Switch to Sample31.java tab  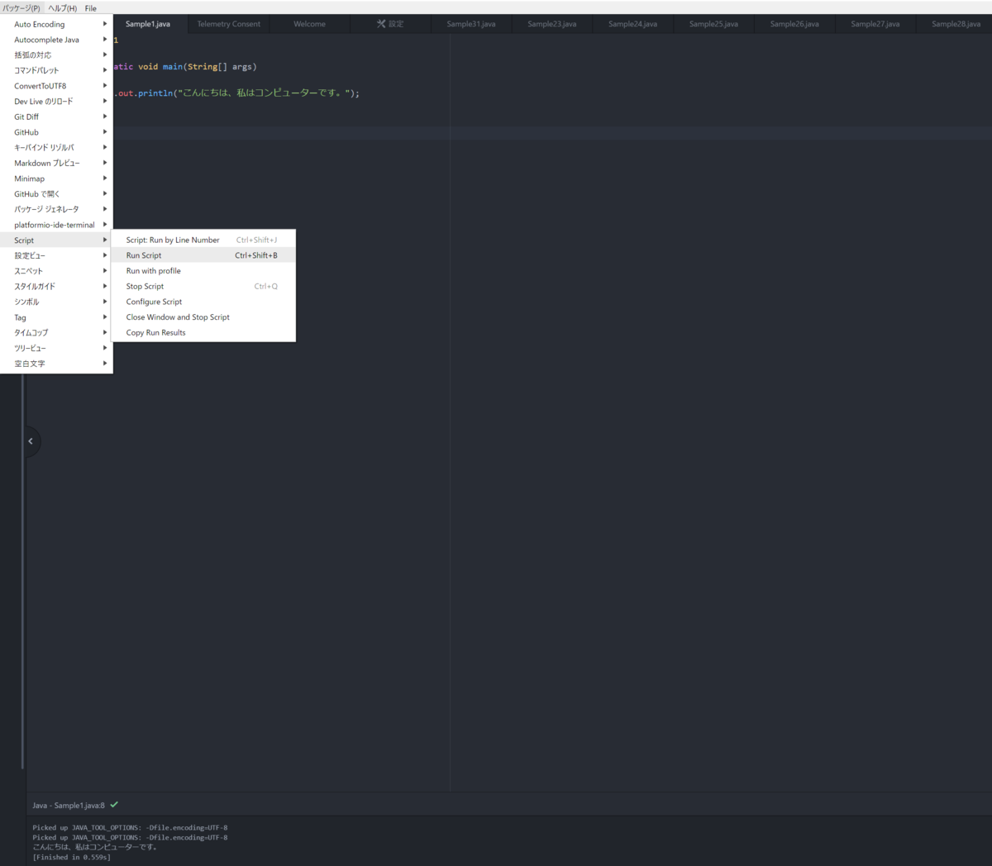click(471, 24)
